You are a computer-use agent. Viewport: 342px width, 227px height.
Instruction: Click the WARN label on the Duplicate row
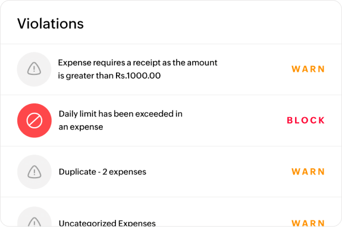point(308,172)
